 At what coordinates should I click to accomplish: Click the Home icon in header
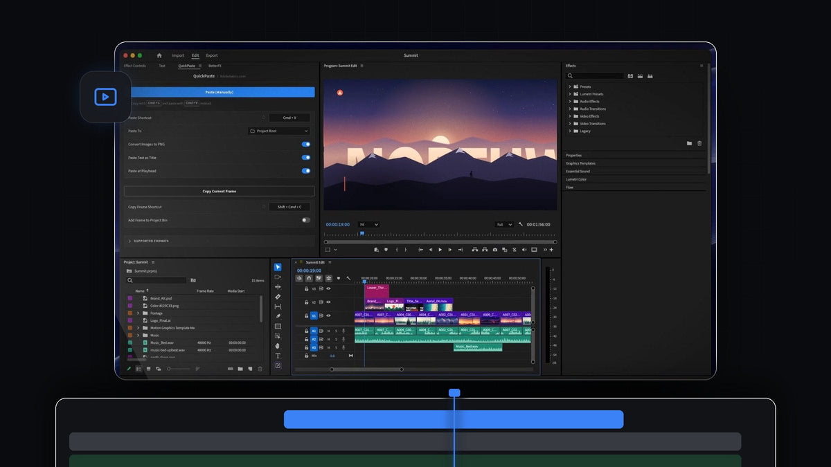click(x=159, y=55)
